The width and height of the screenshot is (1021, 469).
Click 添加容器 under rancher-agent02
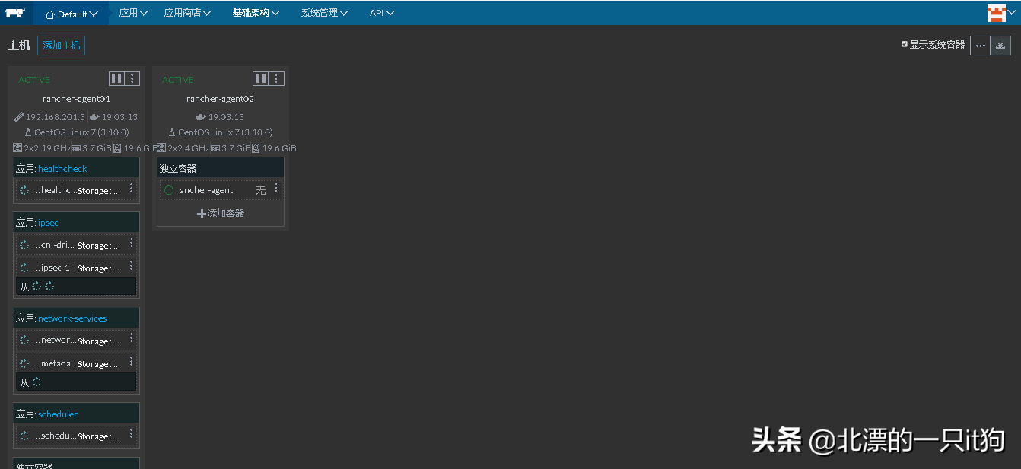coord(221,214)
